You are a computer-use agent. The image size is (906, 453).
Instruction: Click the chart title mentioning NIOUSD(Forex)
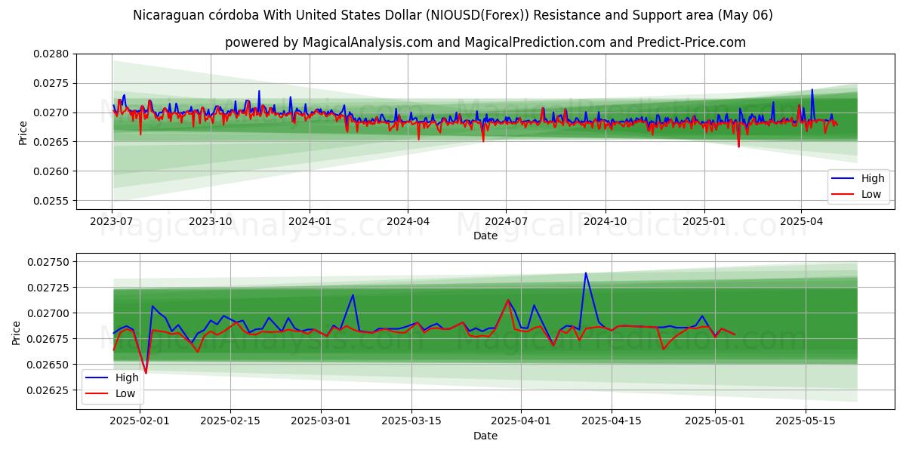(x=453, y=15)
